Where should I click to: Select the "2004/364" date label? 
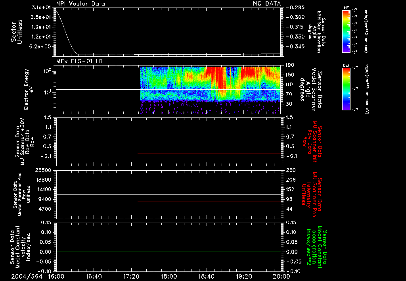tap(27, 276)
